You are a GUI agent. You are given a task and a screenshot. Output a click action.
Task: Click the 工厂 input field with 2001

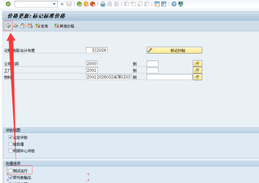click(x=92, y=70)
